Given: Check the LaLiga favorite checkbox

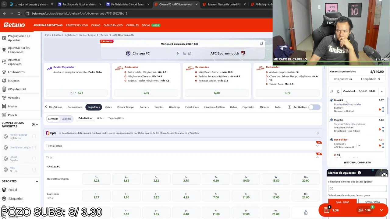Looking at the screenshot, I should click(34, 158).
